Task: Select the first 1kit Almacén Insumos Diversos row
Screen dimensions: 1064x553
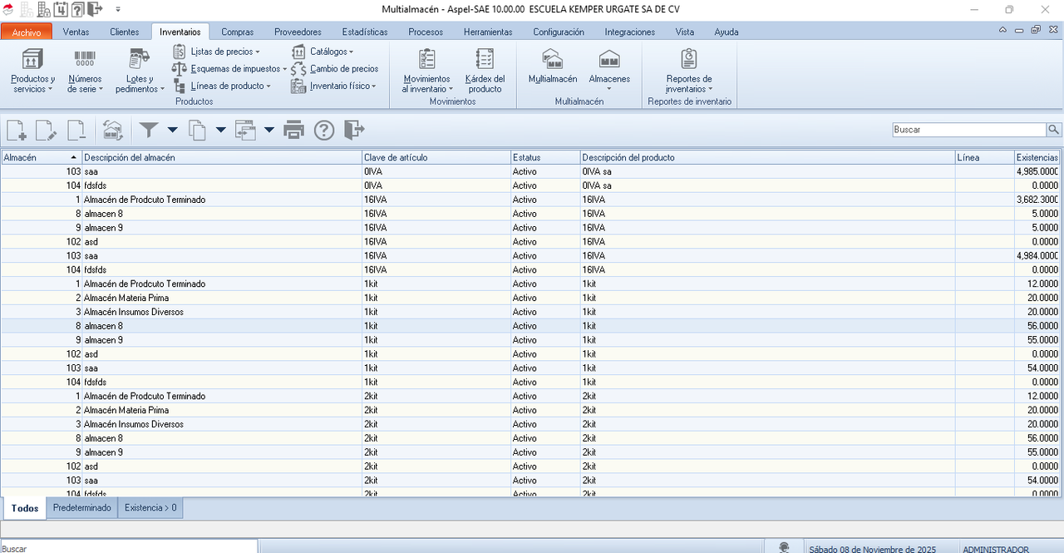Action: [530, 312]
